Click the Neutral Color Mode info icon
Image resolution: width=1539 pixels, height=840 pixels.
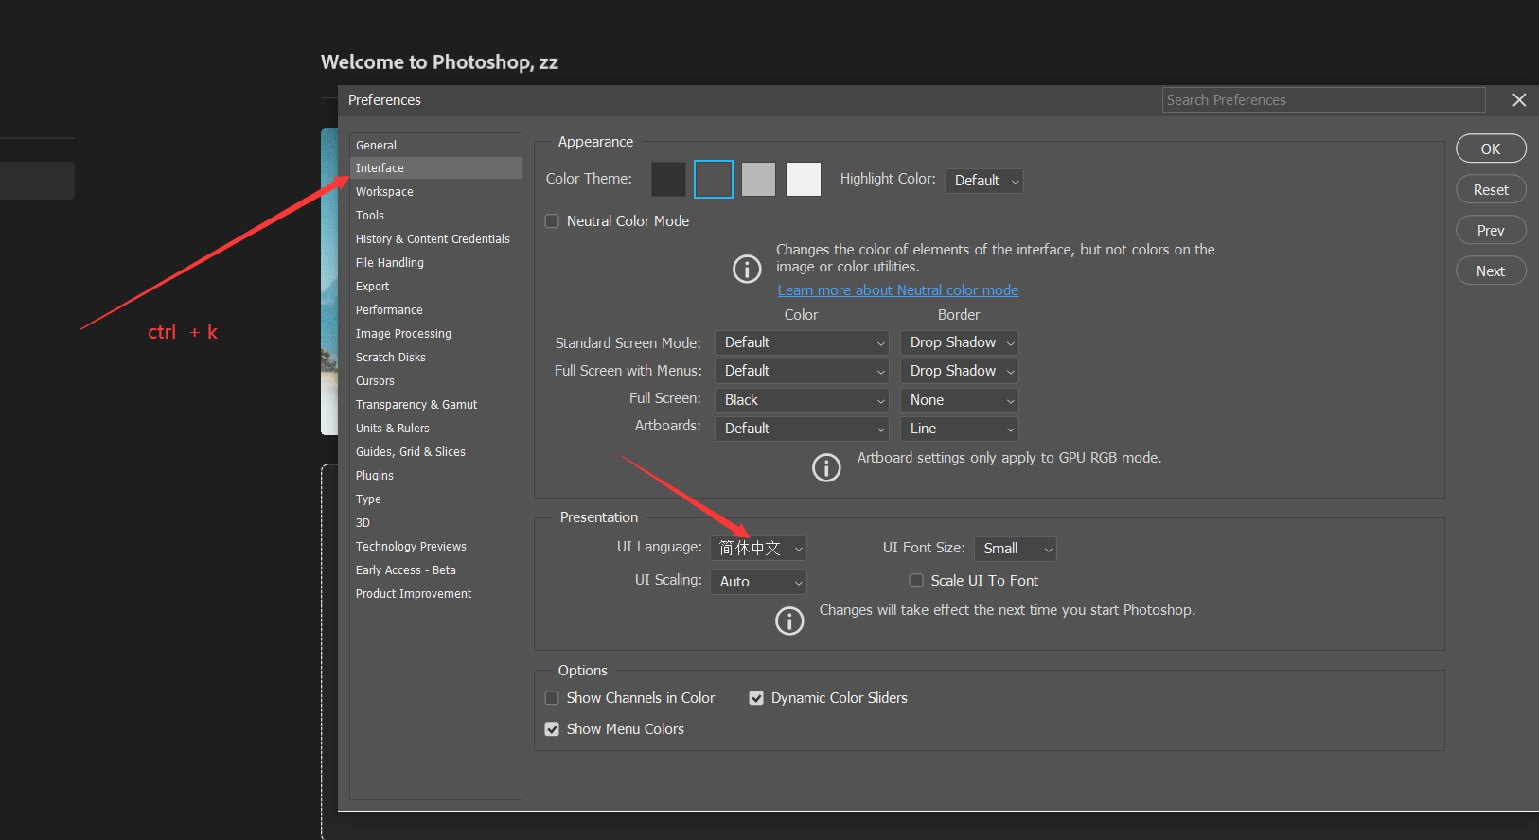(x=747, y=270)
